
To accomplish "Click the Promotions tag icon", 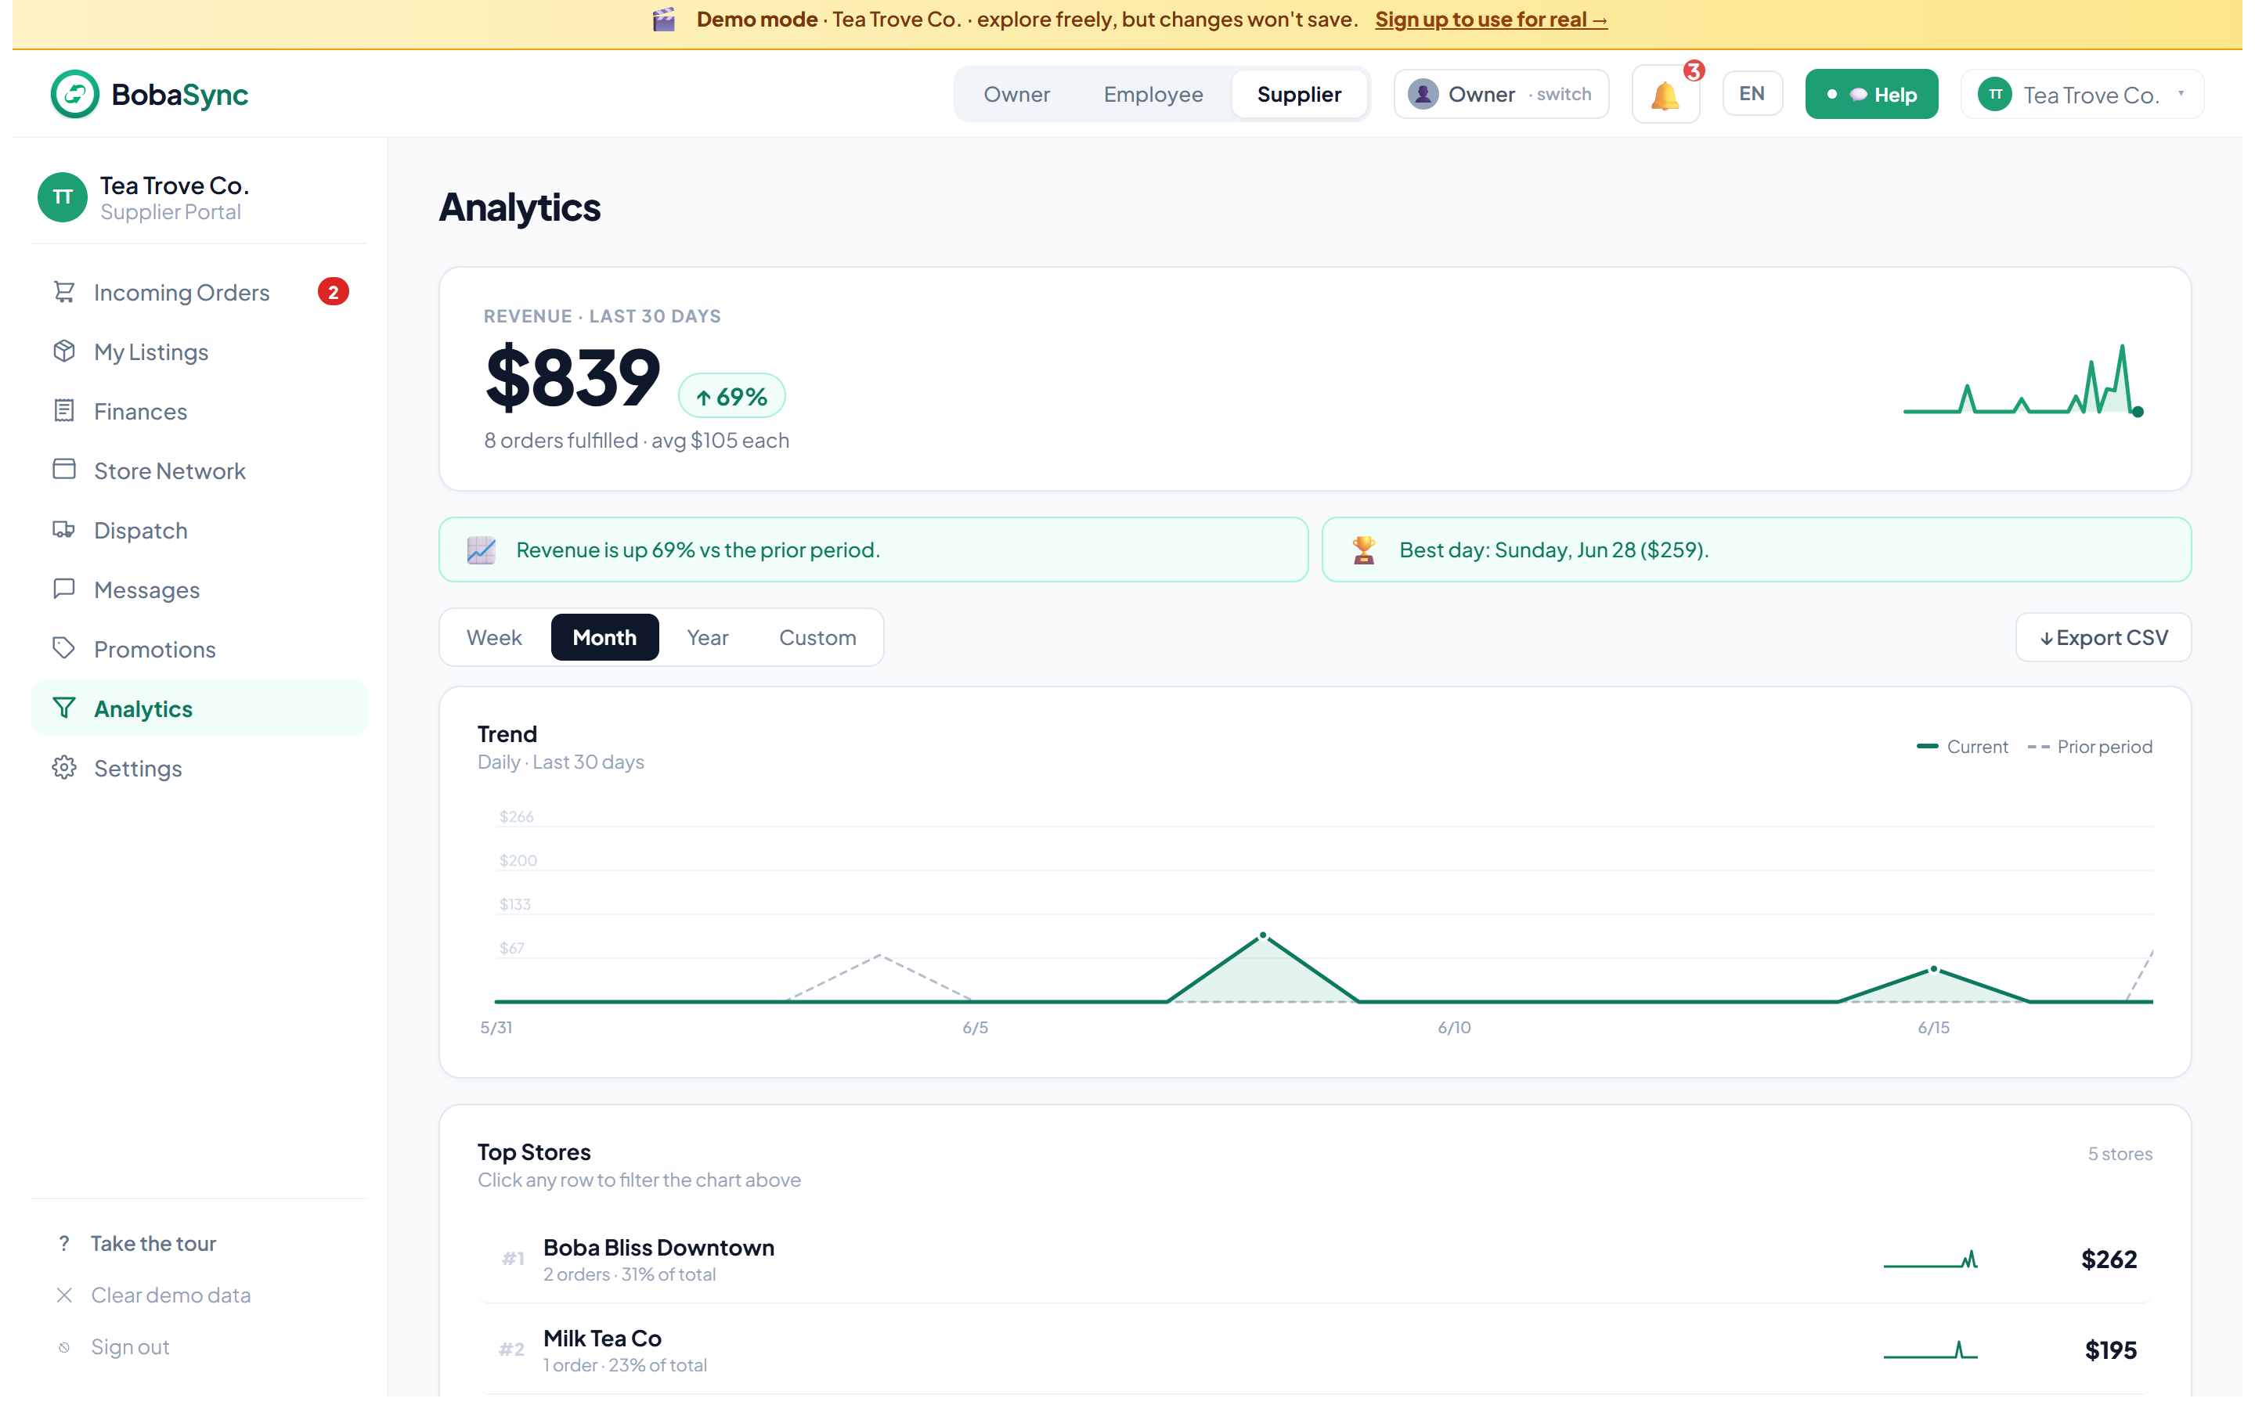I will (x=64, y=649).
